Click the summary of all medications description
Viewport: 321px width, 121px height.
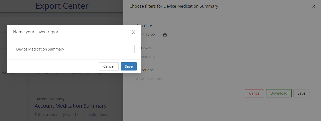[71, 115]
